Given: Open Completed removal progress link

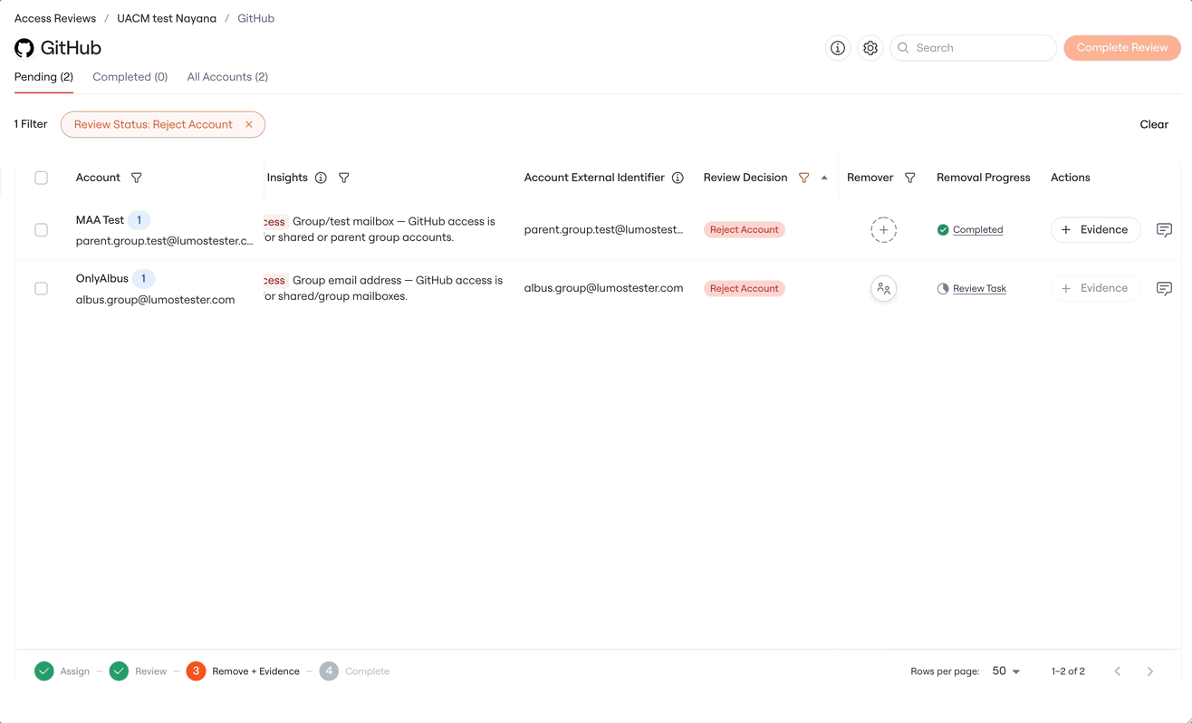Looking at the screenshot, I should point(977,230).
